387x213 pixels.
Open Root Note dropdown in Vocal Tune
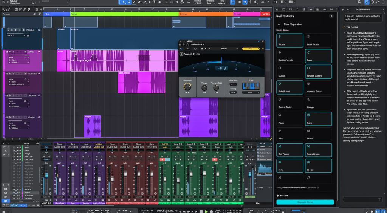tap(233, 84)
